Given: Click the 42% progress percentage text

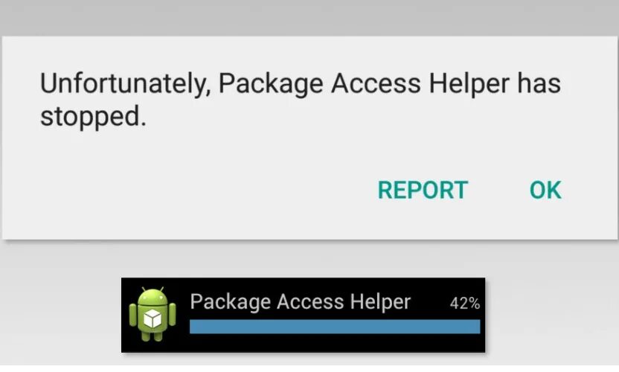Looking at the screenshot, I should (x=465, y=304).
